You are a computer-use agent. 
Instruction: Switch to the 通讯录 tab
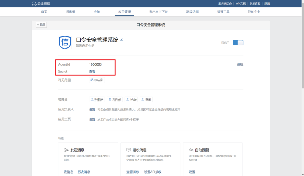coord(71,12)
